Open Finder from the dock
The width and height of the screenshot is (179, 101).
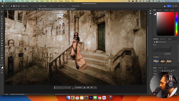pos(68,98)
